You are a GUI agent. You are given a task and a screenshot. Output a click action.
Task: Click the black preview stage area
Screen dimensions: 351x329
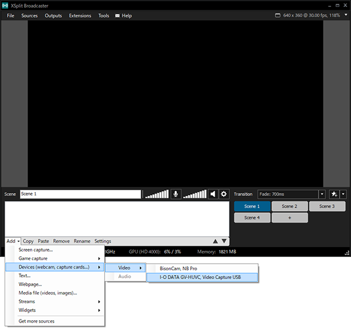pyautogui.click(x=175, y=104)
